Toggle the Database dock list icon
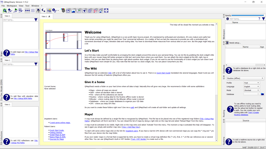Image resolution: width=266 pixels, height=149 pixels. click(x=90, y=11)
